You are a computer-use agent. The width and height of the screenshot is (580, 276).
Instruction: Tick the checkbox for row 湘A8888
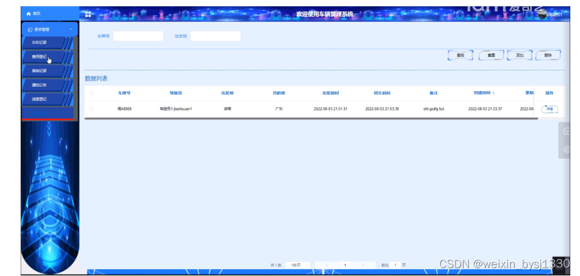coord(92,109)
